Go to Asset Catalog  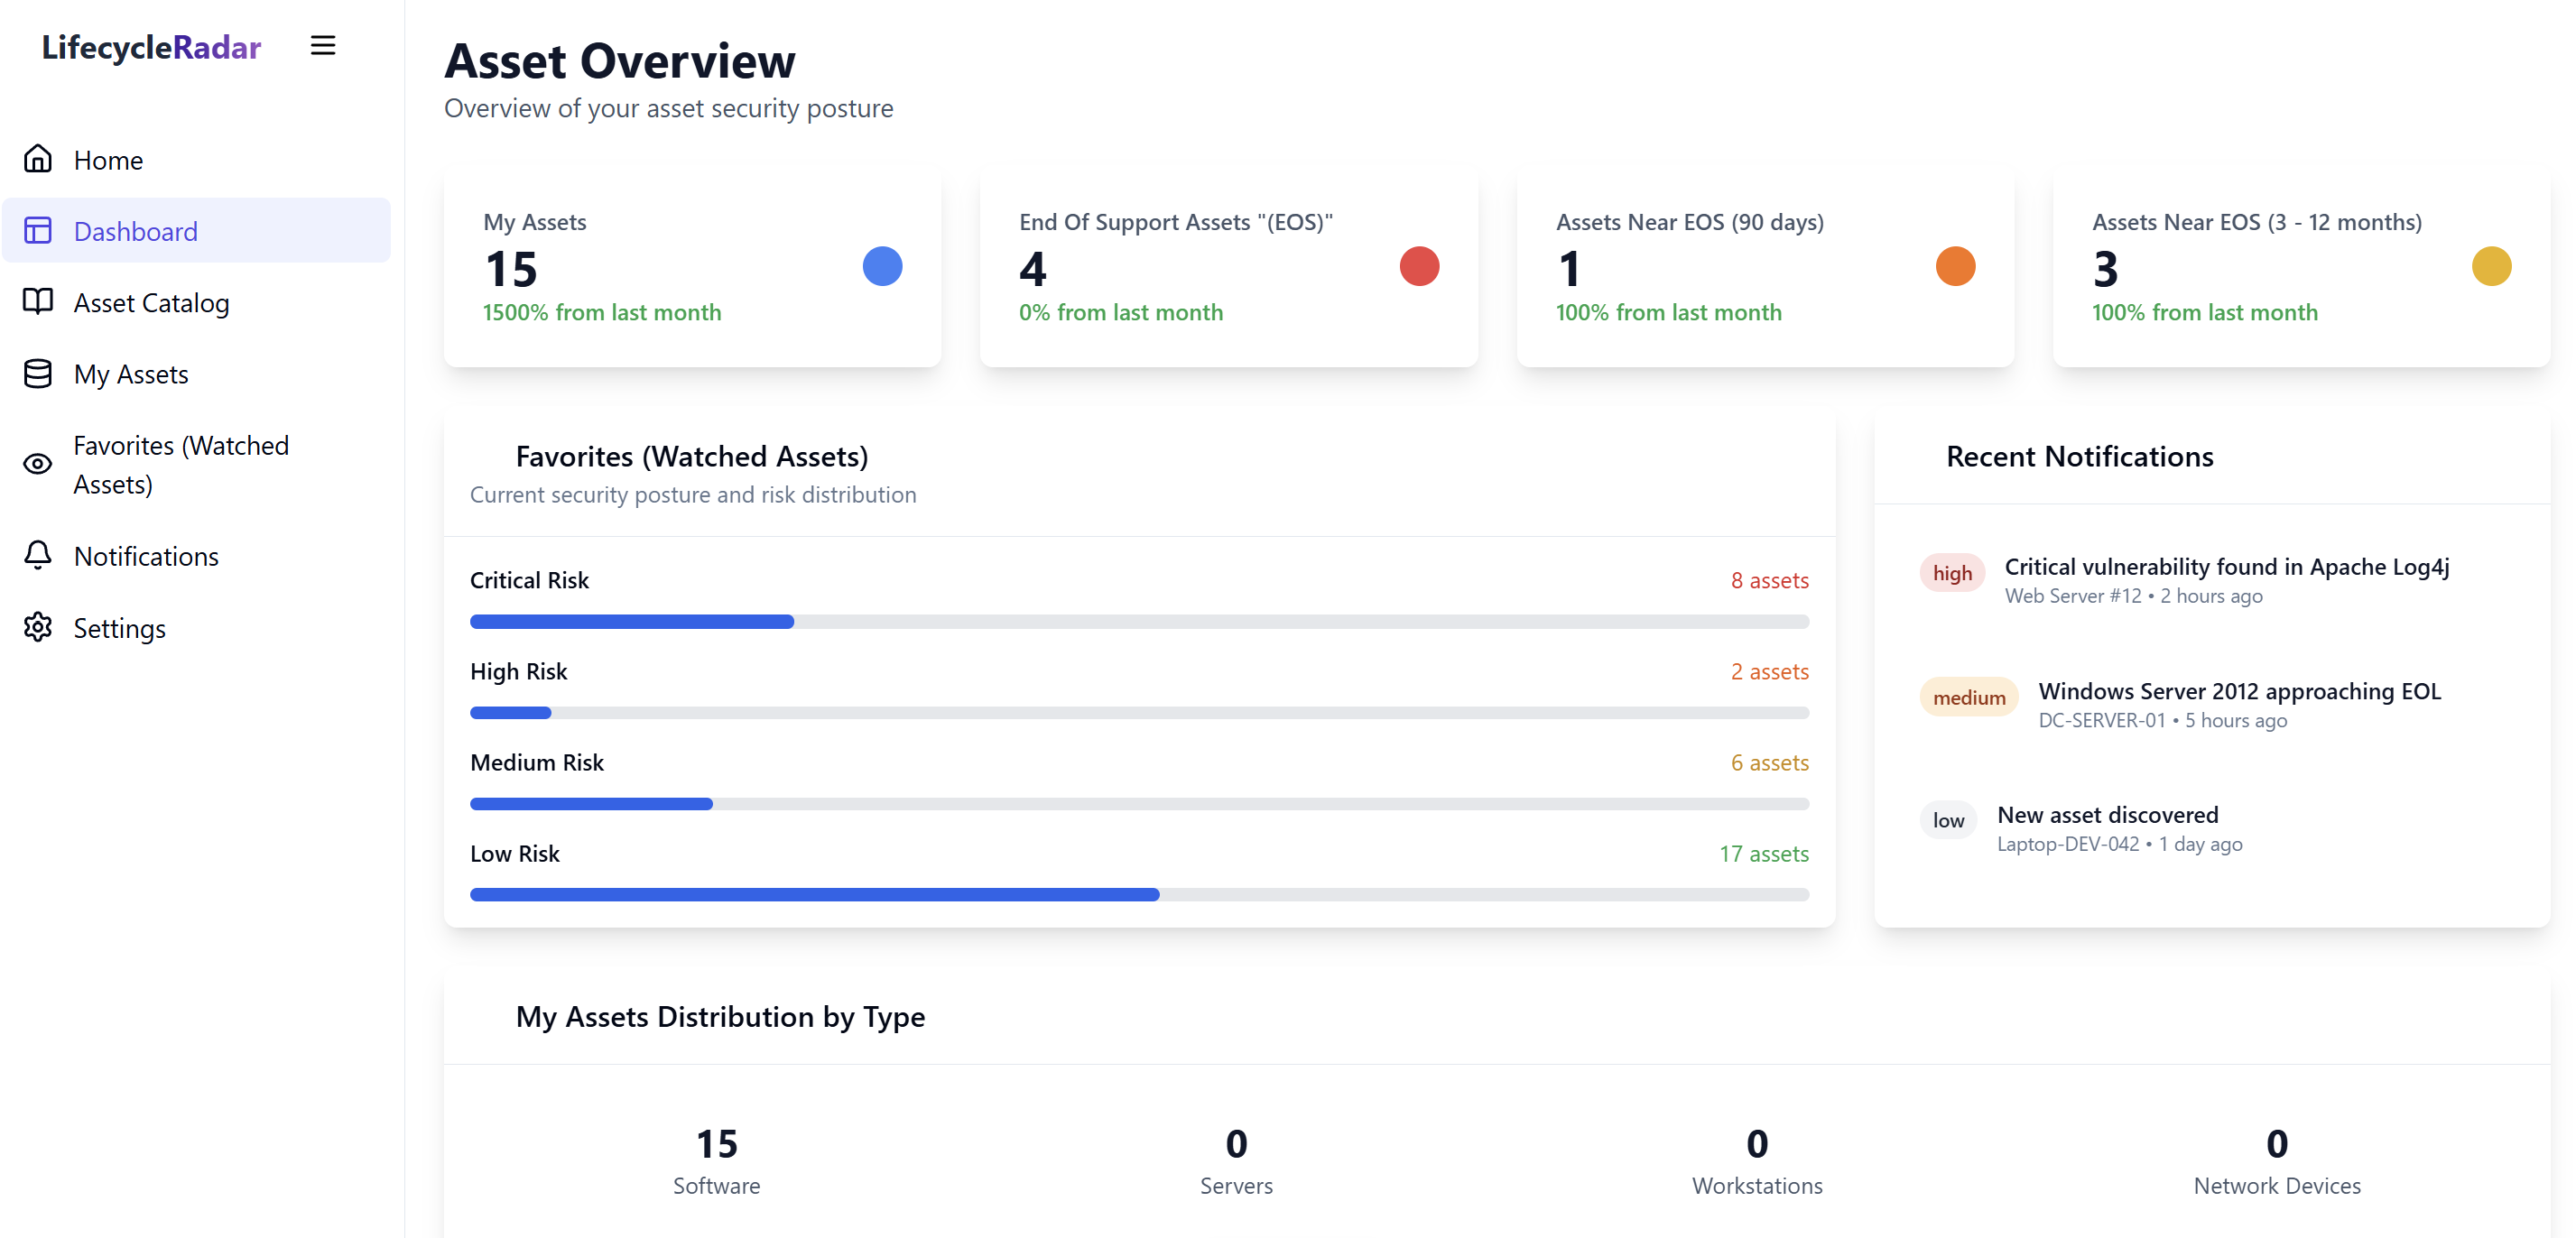point(196,303)
